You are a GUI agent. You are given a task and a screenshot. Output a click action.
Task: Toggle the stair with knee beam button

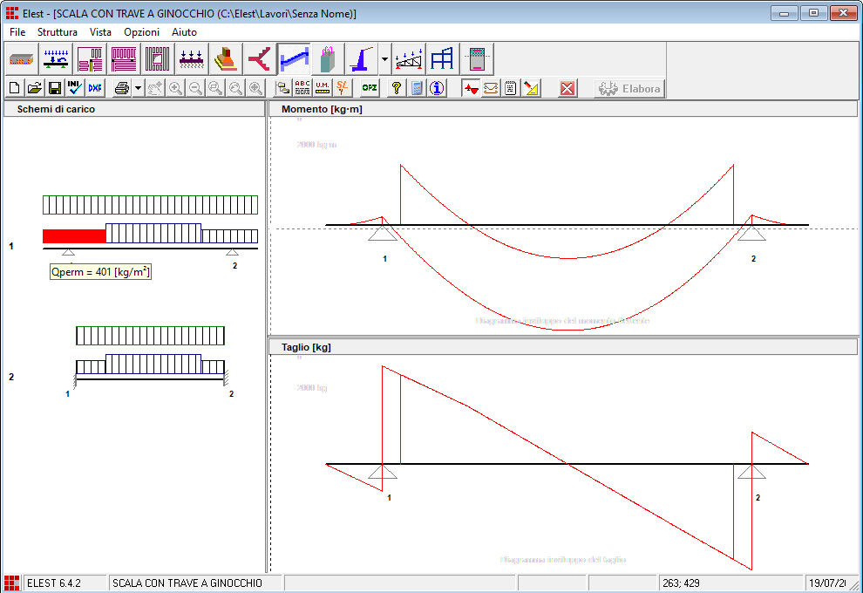[294, 59]
